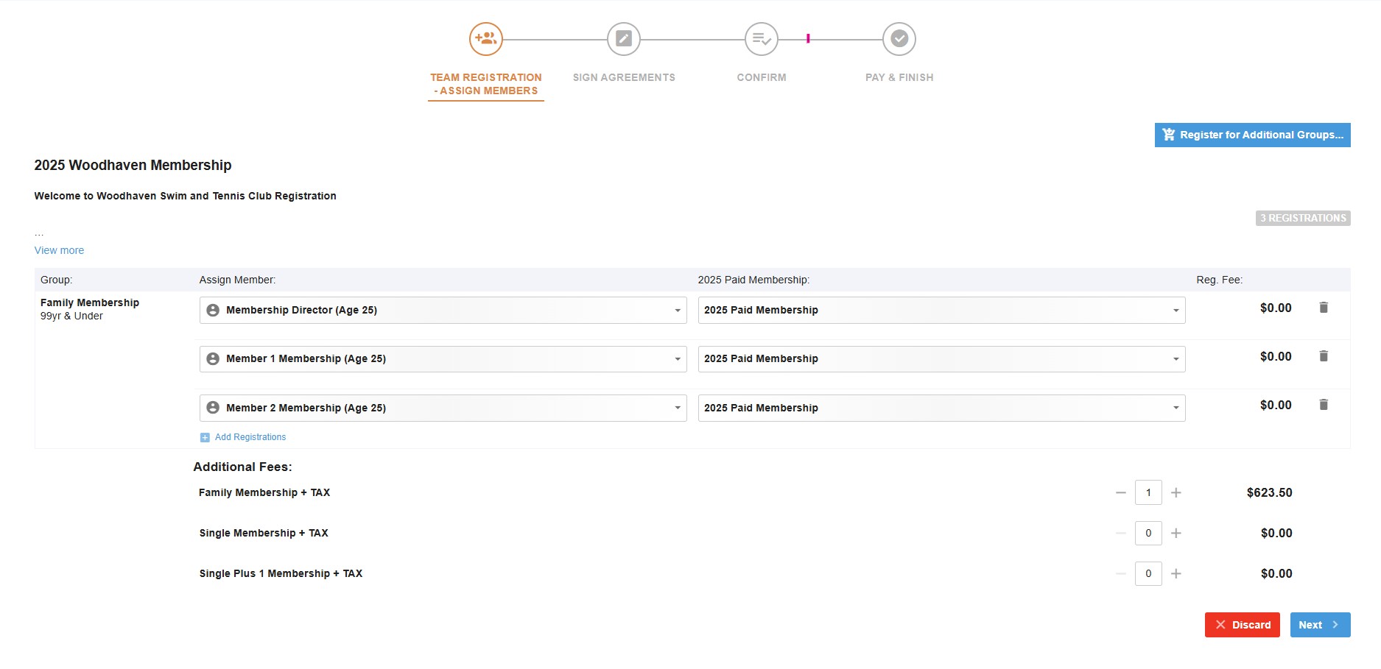Remove the Member 2 Membership registration

tap(1323, 405)
